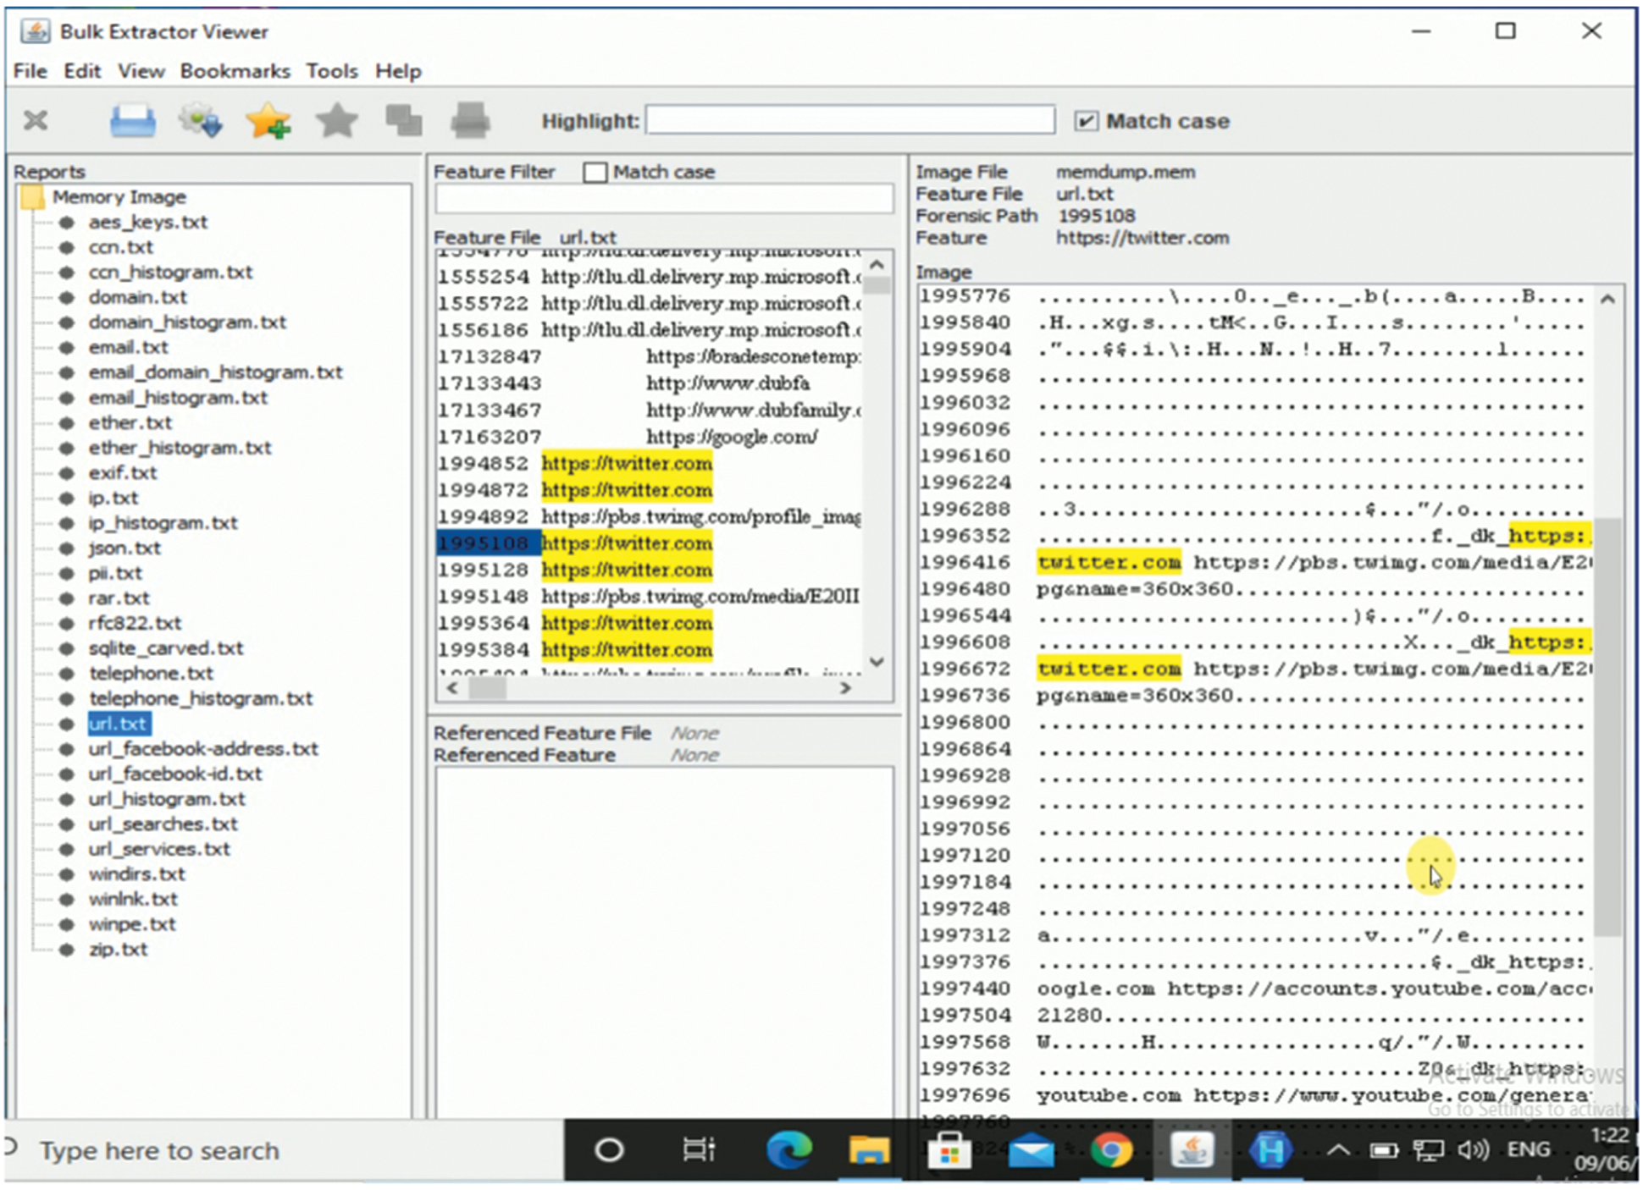This screenshot has height=1190, width=1643.
Task: Click the feature list scroll down arrow
Action: [877, 662]
